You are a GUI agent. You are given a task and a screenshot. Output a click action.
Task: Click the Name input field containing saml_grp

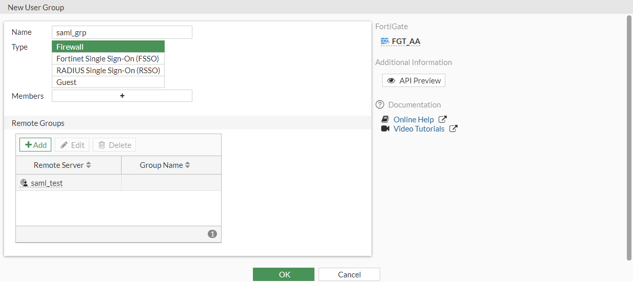coord(122,32)
